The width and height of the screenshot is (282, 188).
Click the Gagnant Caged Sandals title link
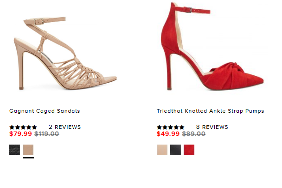(45, 111)
